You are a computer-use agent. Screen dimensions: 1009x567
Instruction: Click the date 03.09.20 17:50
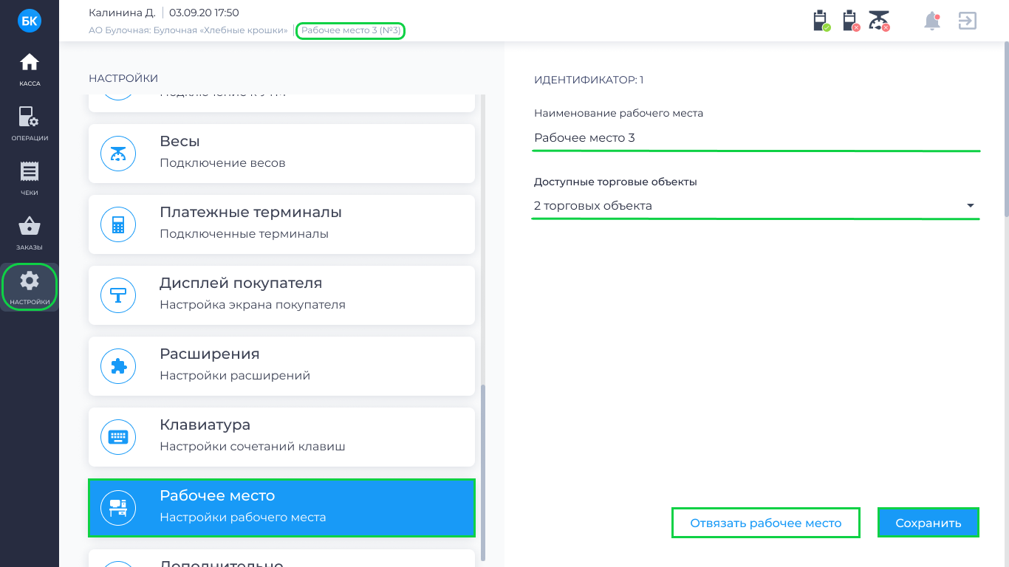click(204, 13)
